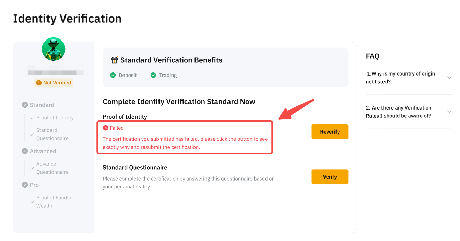Click the green Deposit checkmark icon
The height and width of the screenshot is (241, 460).
tap(113, 75)
